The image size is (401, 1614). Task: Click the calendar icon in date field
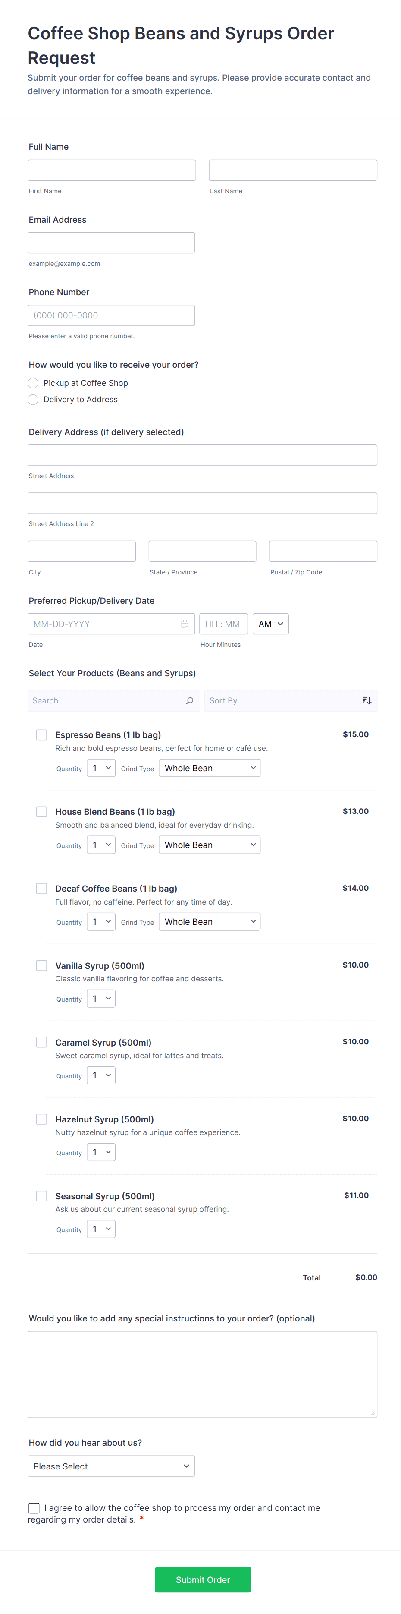pyautogui.click(x=185, y=624)
